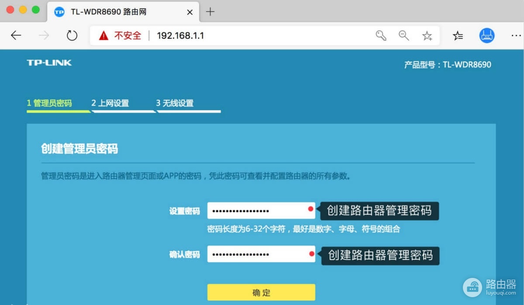Click the green macOS zoom window button

coord(36,10)
